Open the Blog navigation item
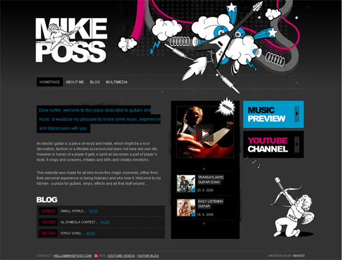Image resolution: width=342 pixels, height=260 pixels. 95,82
